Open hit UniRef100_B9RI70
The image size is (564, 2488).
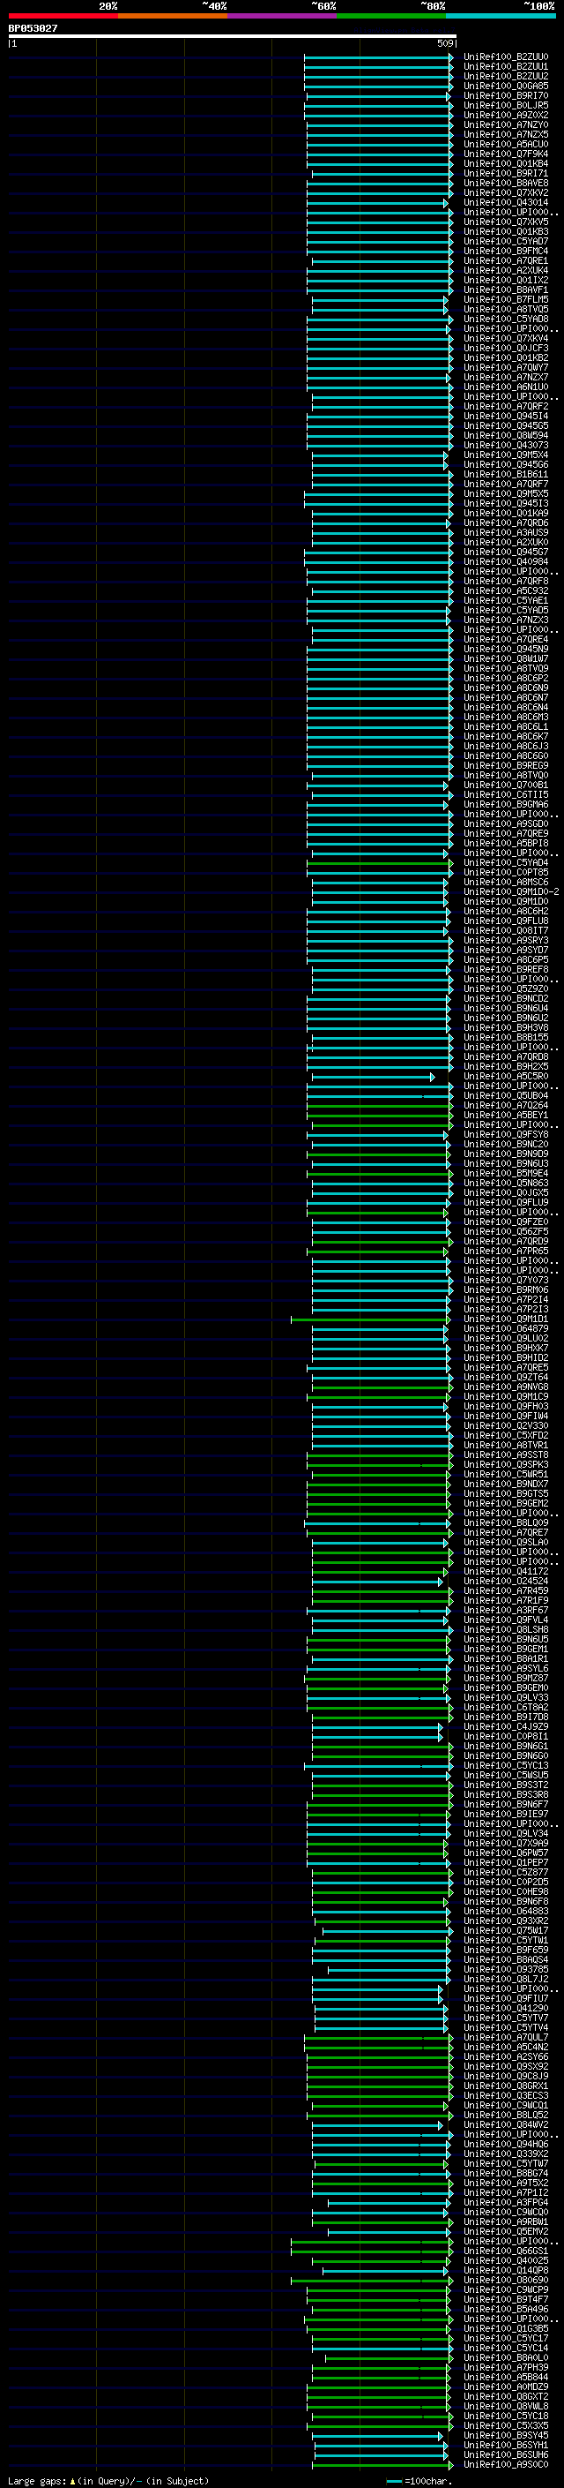click(506, 95)
